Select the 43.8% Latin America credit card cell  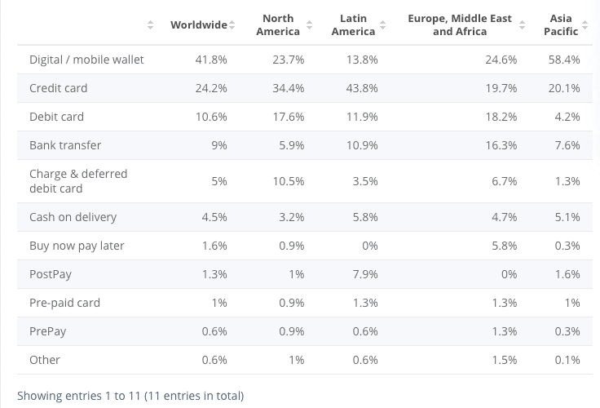tap(365, 88)
